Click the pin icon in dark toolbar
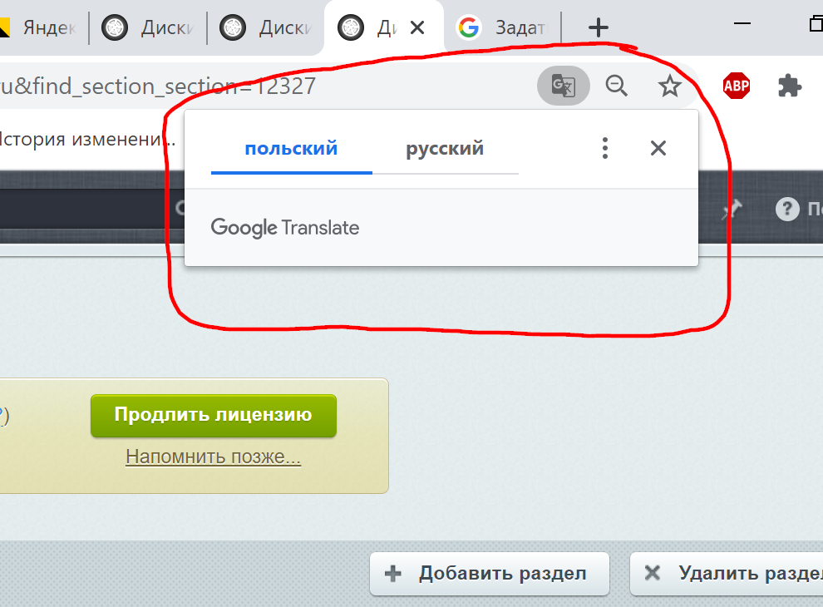 tap(732, 209)
